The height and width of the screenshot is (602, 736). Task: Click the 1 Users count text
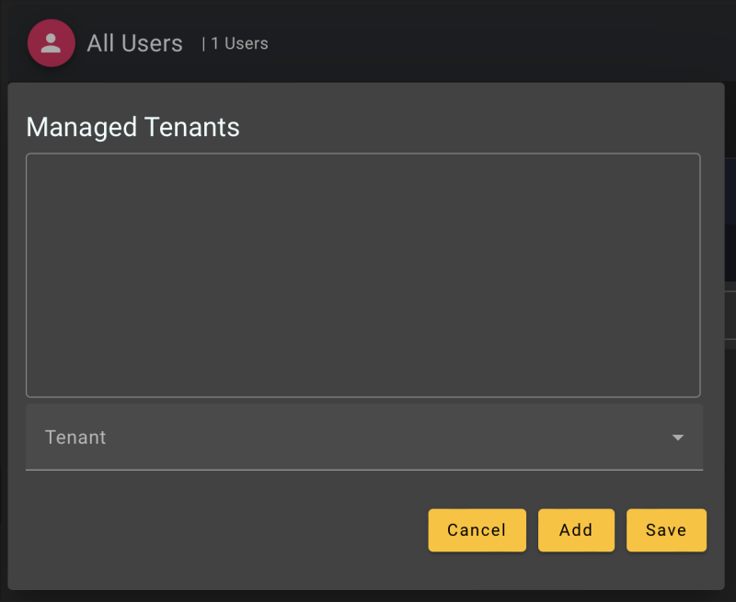point(236,43)
